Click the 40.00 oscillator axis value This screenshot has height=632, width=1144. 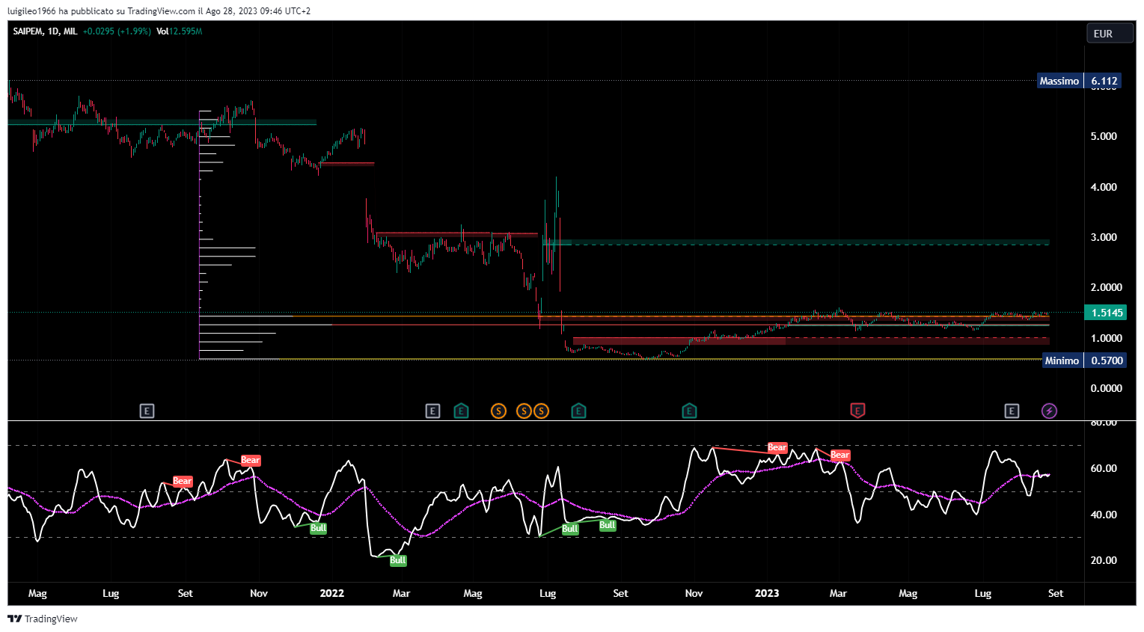click(x=1104, y=515)
